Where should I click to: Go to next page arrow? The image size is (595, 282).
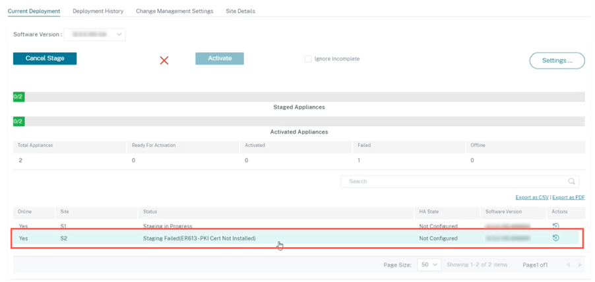[x=580, y=265]
